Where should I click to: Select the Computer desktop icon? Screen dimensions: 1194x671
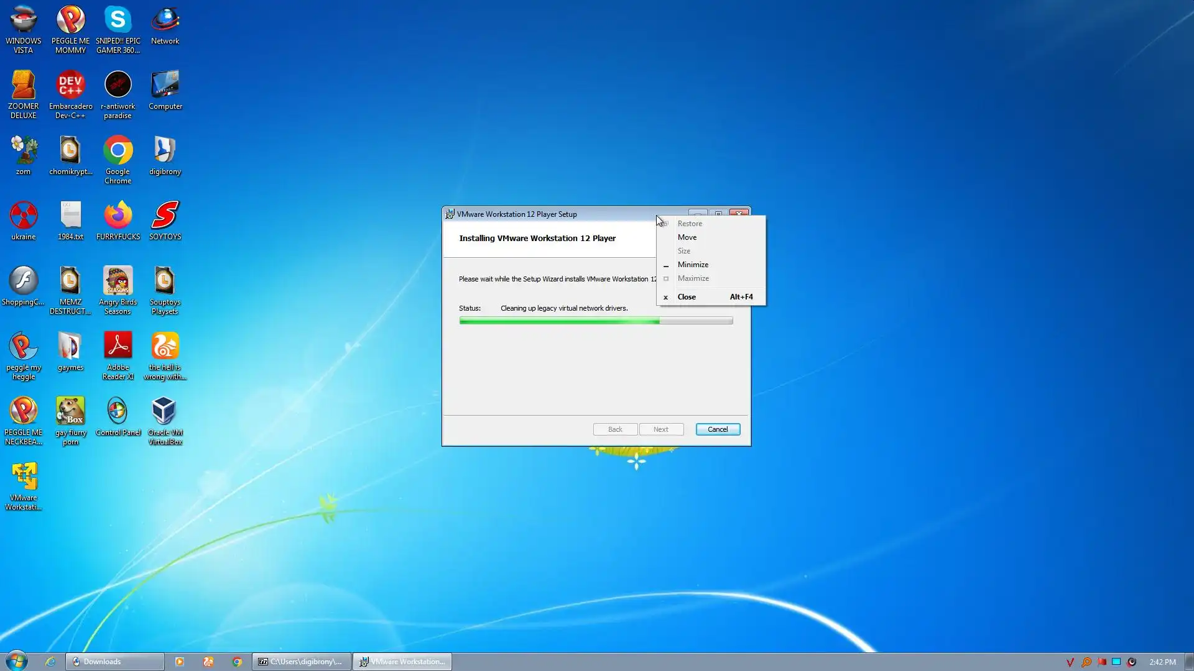pos(165,85)
